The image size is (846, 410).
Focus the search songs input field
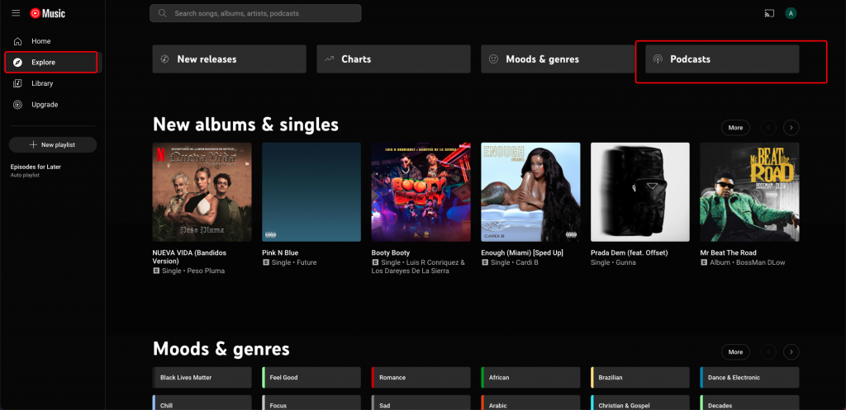(255, 13)
